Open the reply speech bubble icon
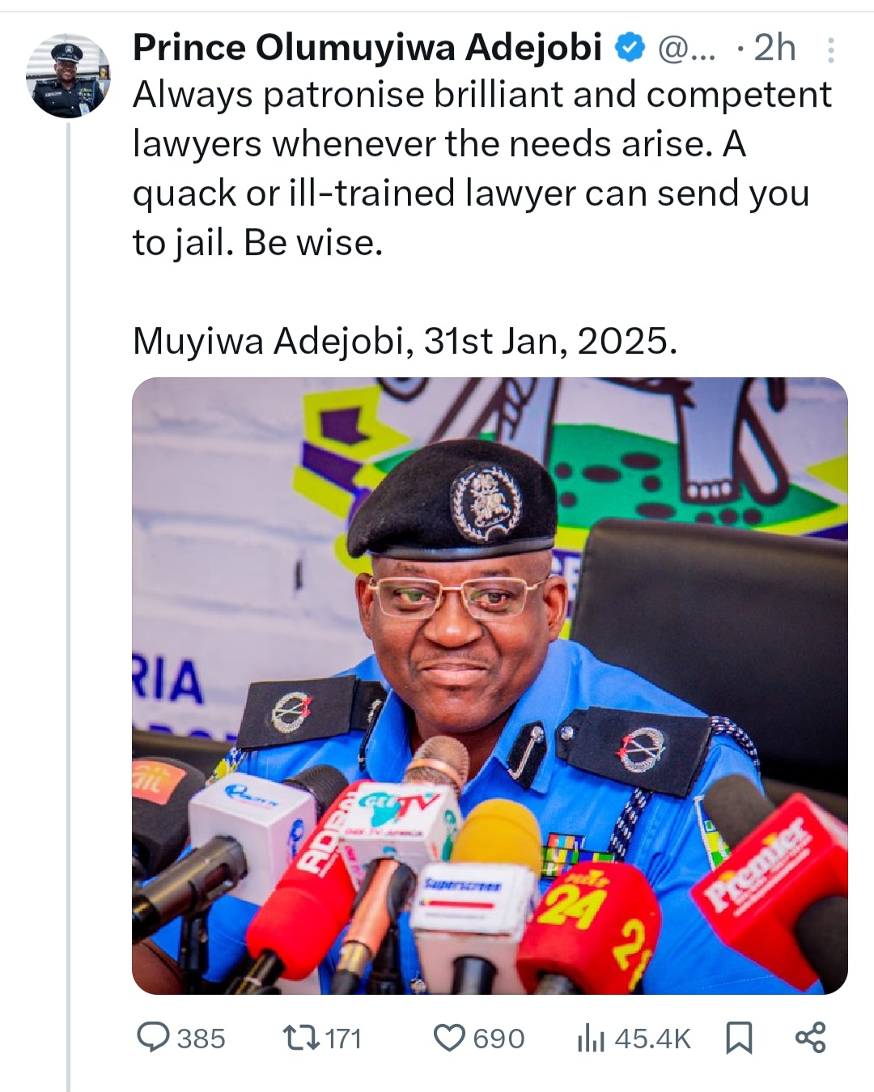This screenshot has width=874, height=1092. pyautogui.click(x=153, y=1037)
